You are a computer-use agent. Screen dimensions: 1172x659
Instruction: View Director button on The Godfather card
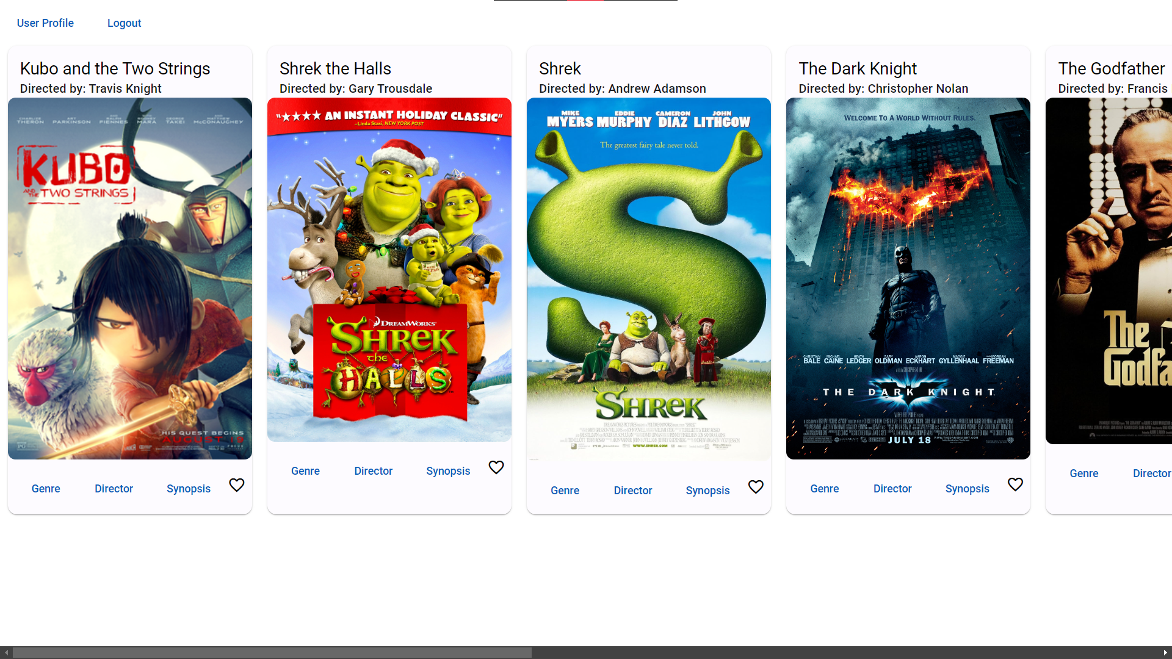[1152, 474]
